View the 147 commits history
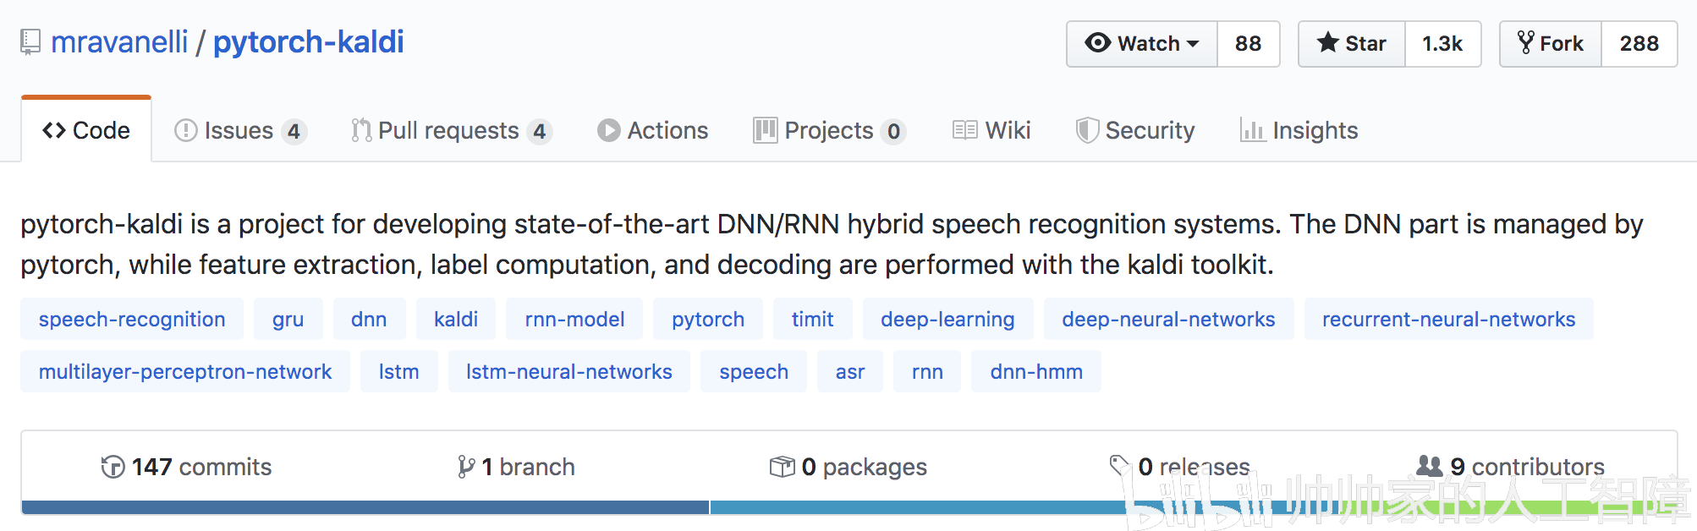Screen dimensions: 1697x531 click(x=186, y=467)
